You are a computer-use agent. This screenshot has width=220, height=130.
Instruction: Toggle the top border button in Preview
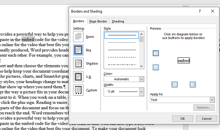[156, 53]
